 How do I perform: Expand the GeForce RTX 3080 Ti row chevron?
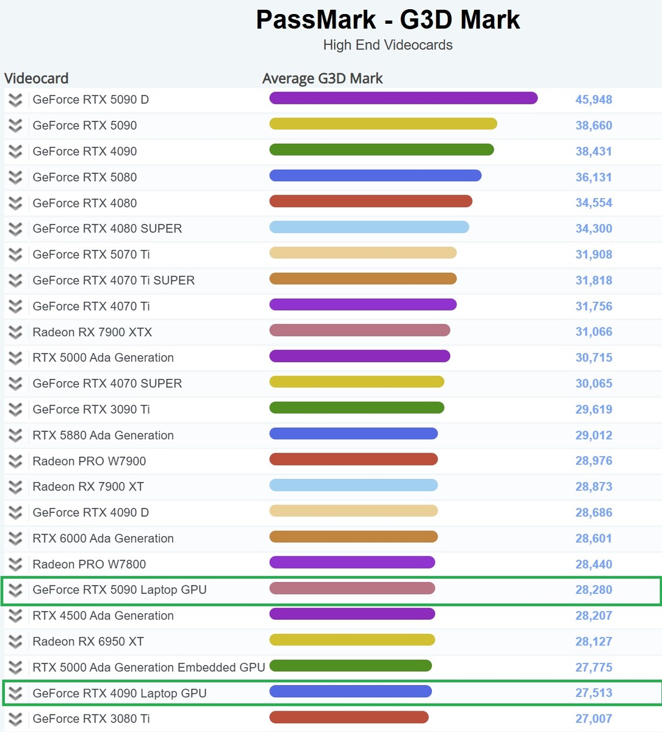(x=15, y=719)
